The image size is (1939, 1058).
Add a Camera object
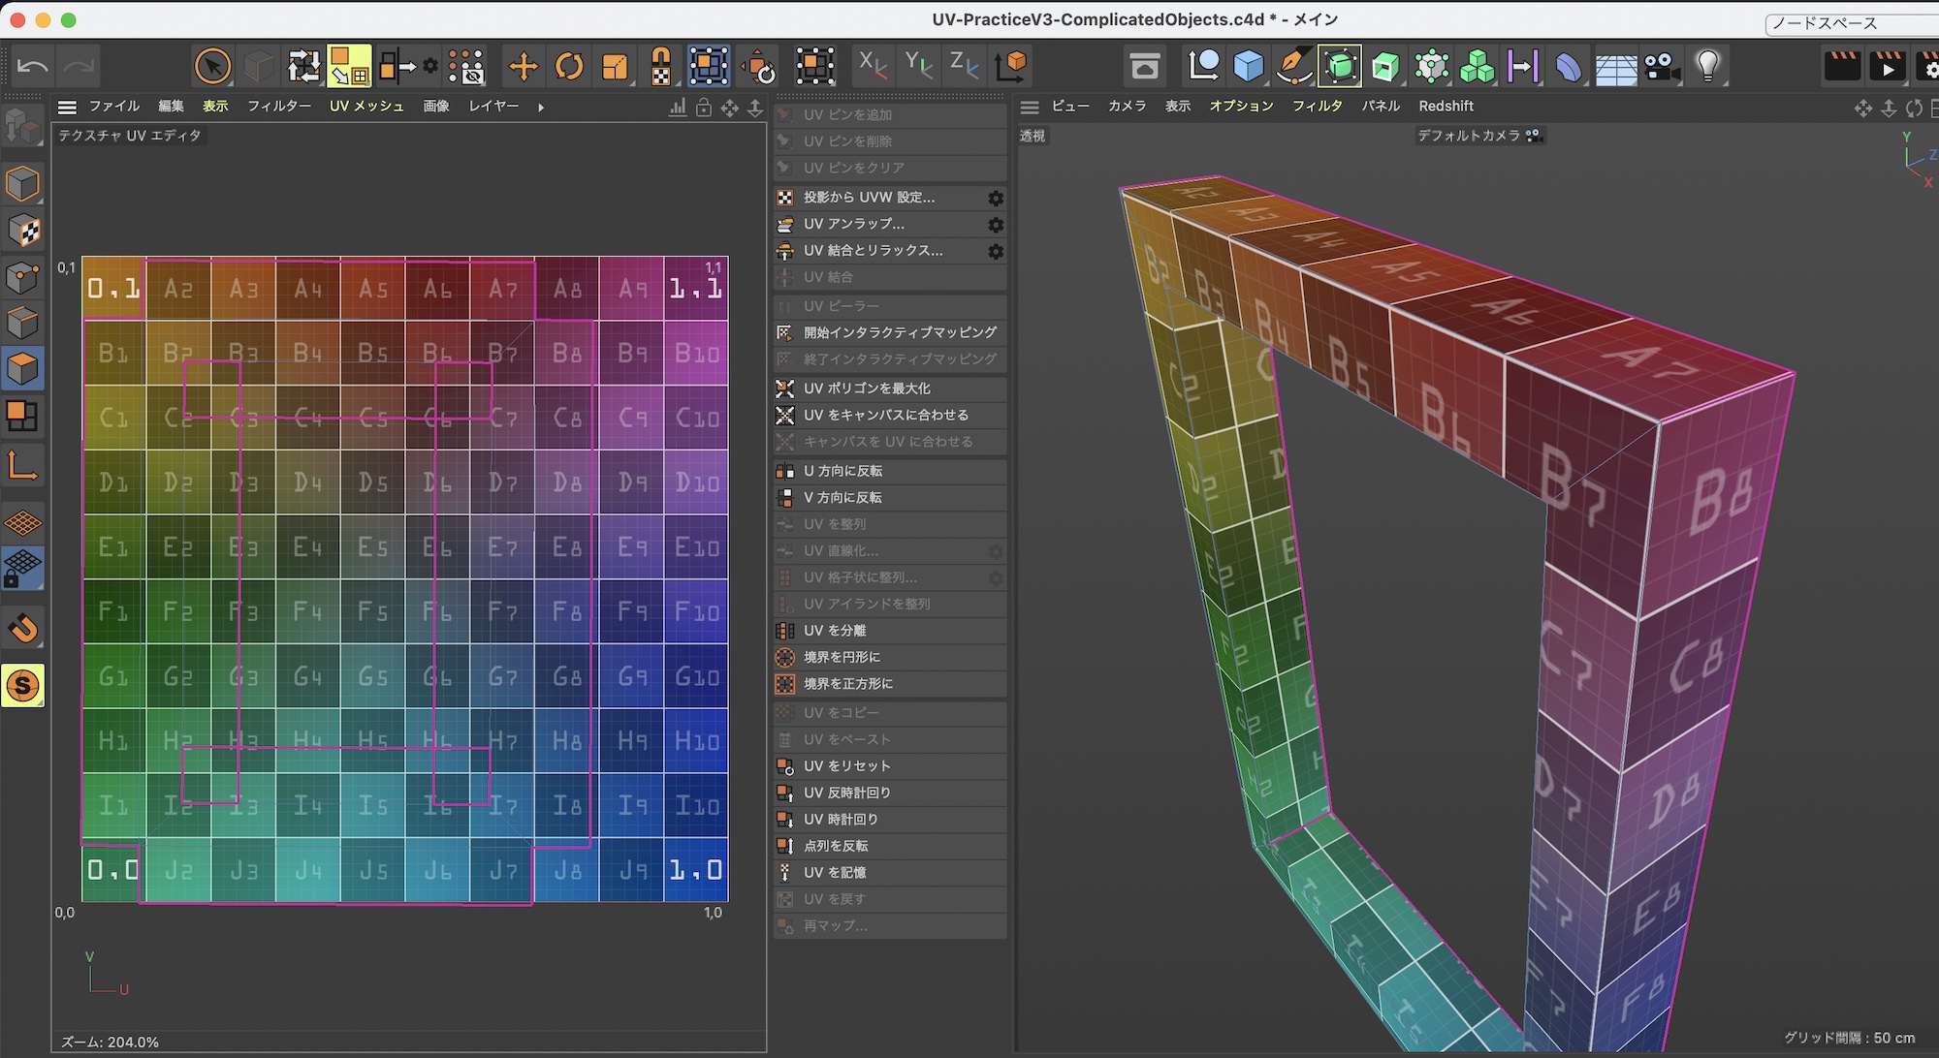1662,67
